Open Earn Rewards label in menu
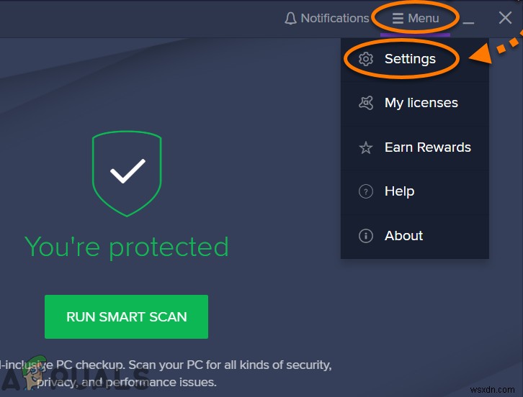 pyautogui.click(x=428, y=147)
